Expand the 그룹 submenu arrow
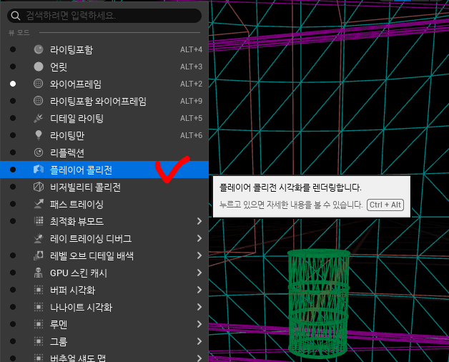The image size is (449, 362). coord(199,342)
